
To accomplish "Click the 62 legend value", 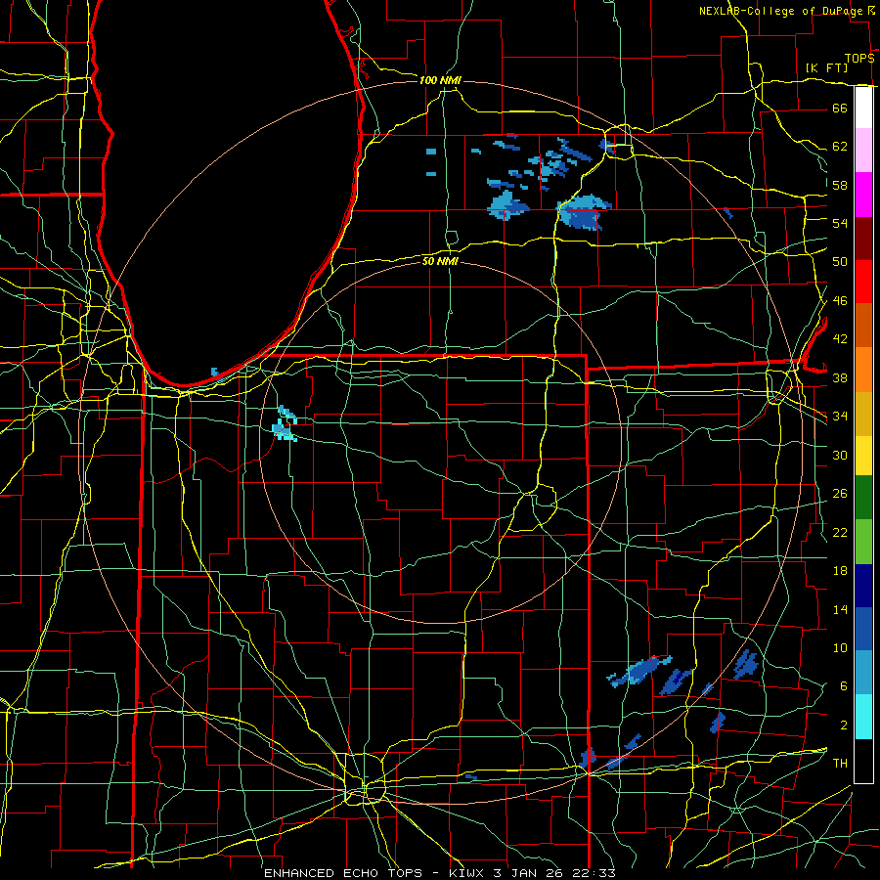I will [x=840, y=147].
